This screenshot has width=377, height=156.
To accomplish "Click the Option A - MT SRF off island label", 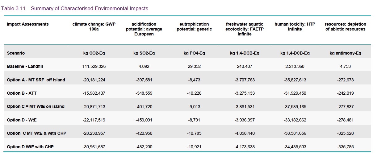I will (x=36, y=80).
